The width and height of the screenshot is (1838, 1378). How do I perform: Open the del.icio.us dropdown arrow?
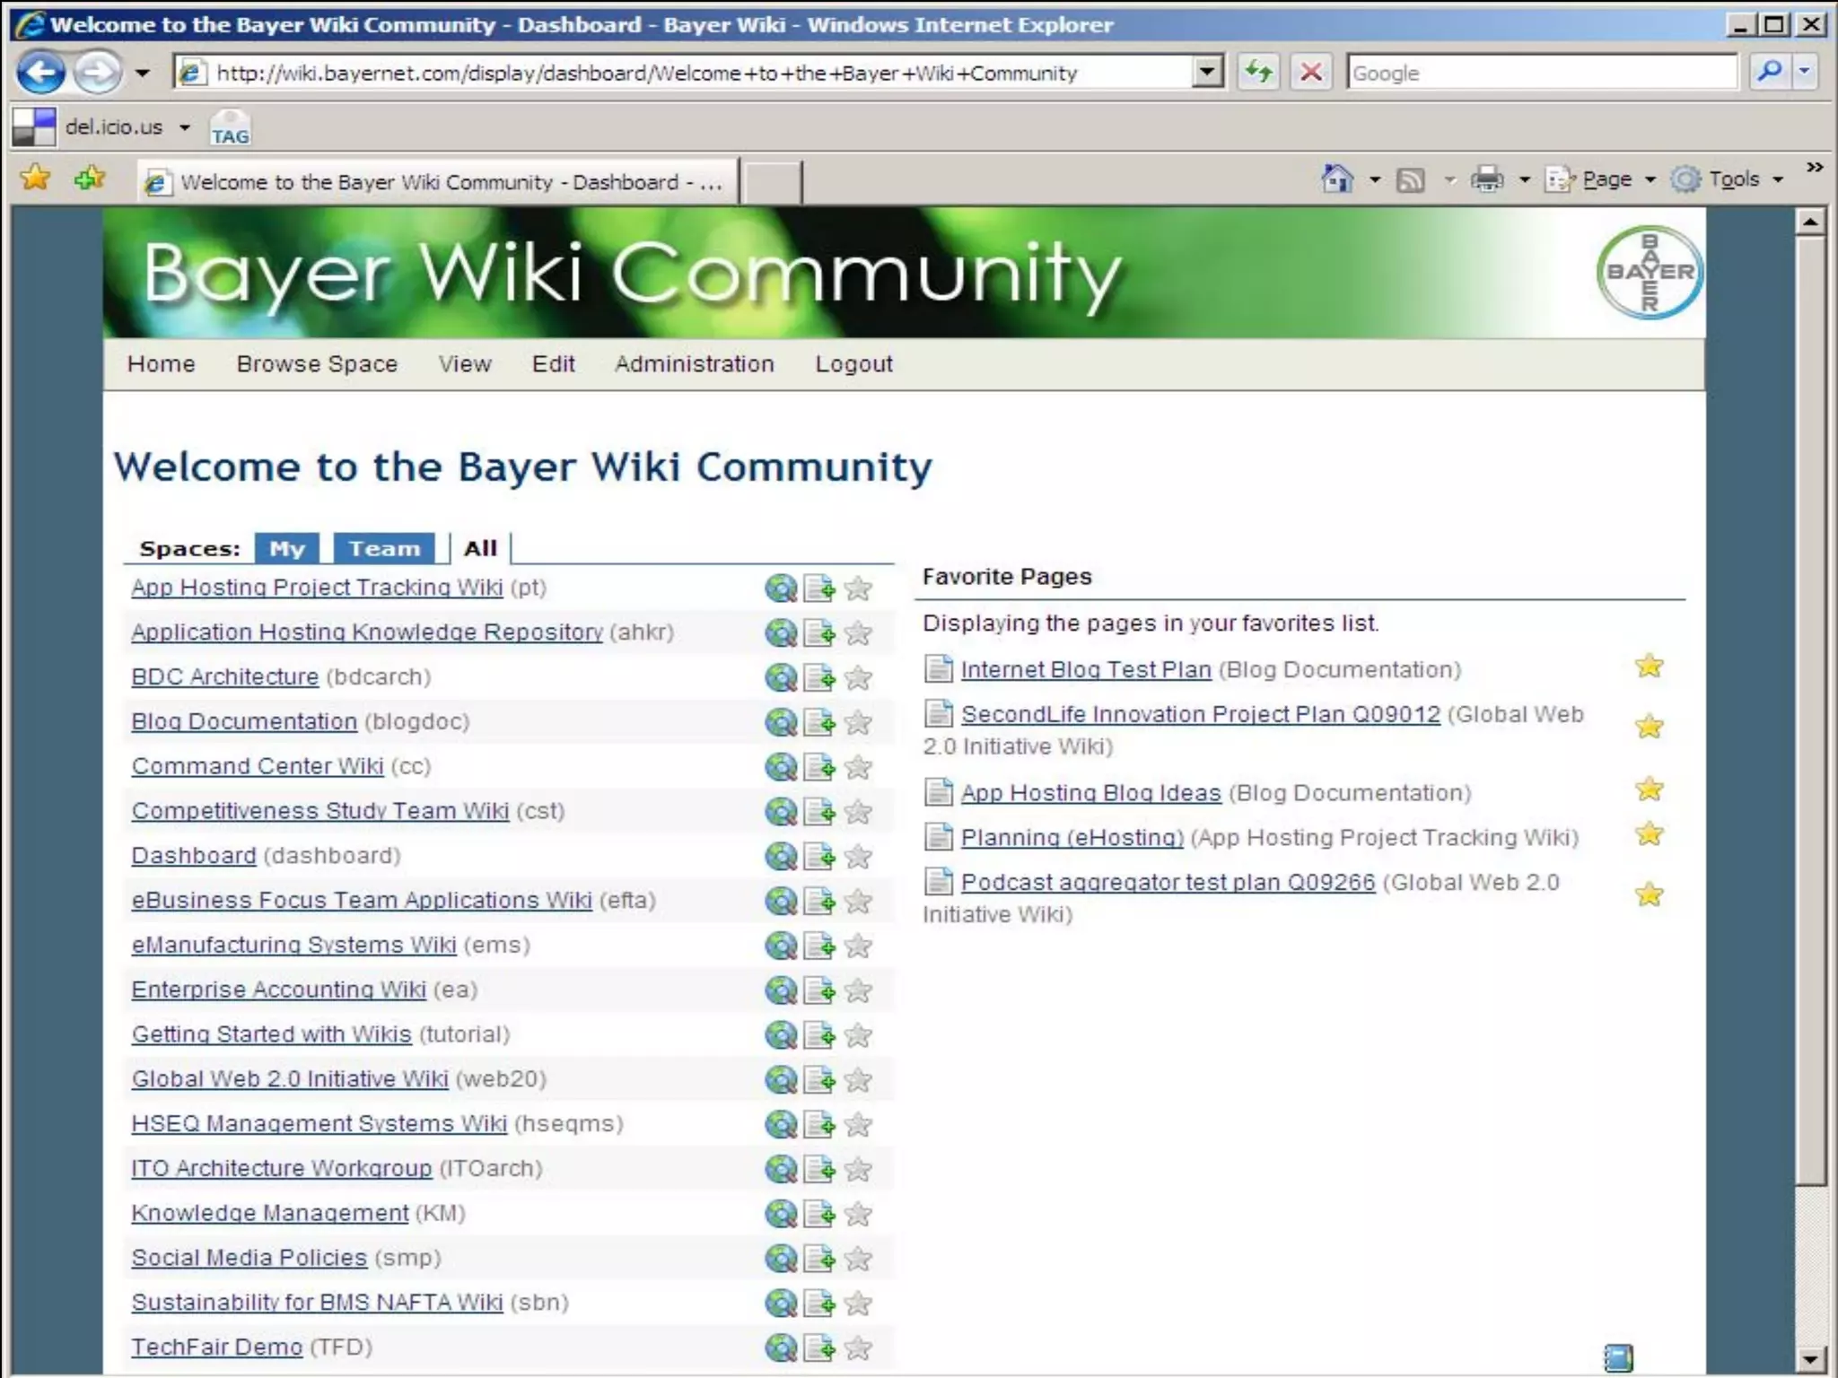click(185, 127)
